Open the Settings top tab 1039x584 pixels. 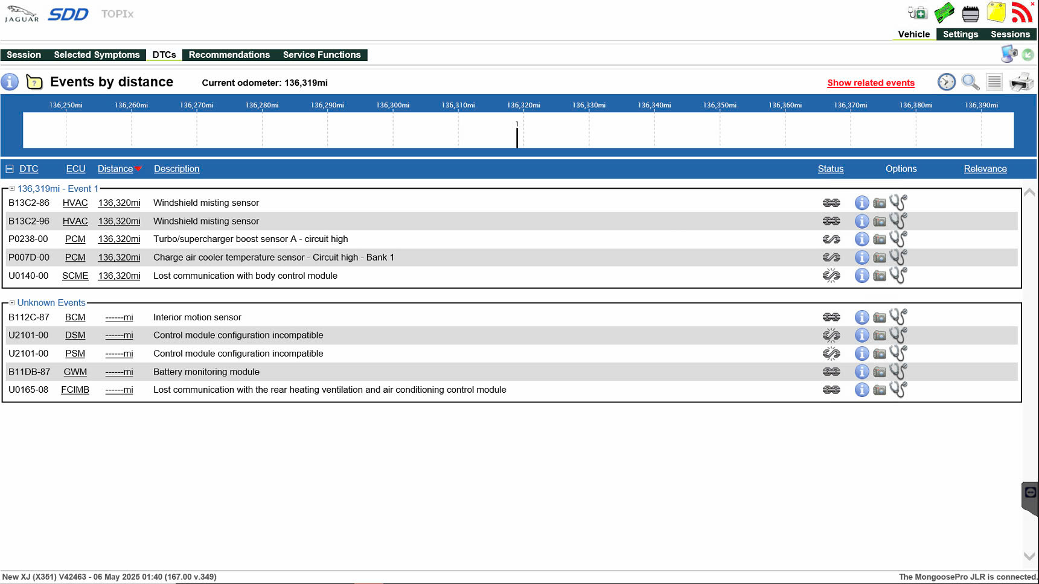[x=960, y=34]
